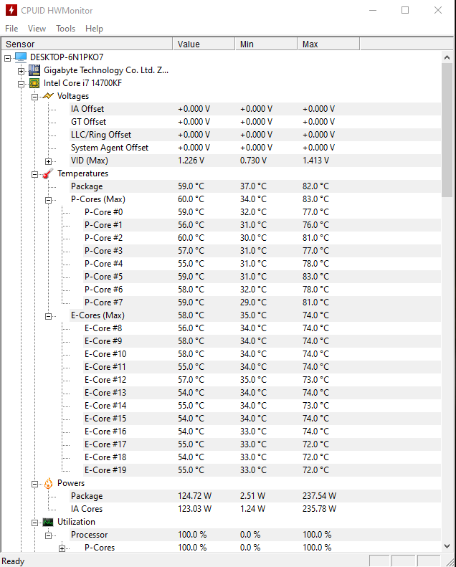
Task: Click the vertical scrollbar thumb
Action: coord(447,130)
